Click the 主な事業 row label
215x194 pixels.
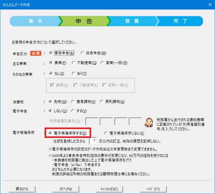pyautogui.click(x=20, y=64)
